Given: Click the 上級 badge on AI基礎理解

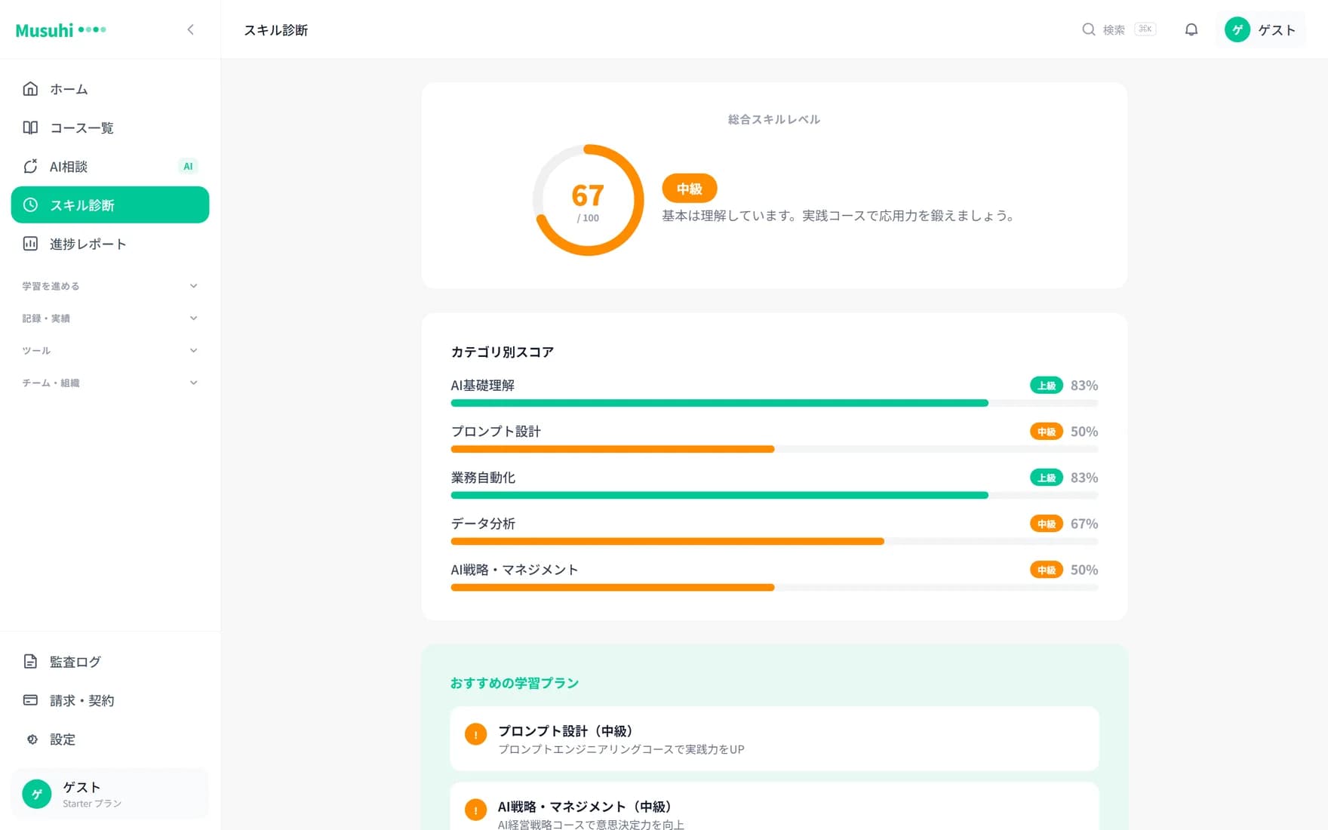Looking at the screenshot, I should 1046,386.
